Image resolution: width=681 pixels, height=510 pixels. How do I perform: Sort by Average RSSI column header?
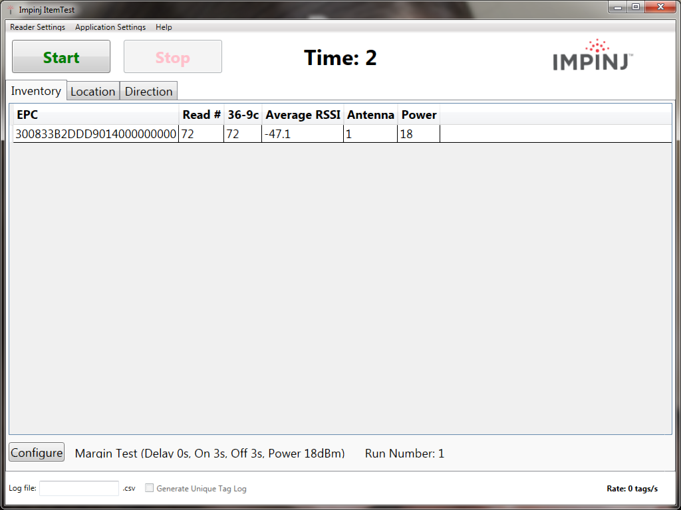tap(303, 115)
